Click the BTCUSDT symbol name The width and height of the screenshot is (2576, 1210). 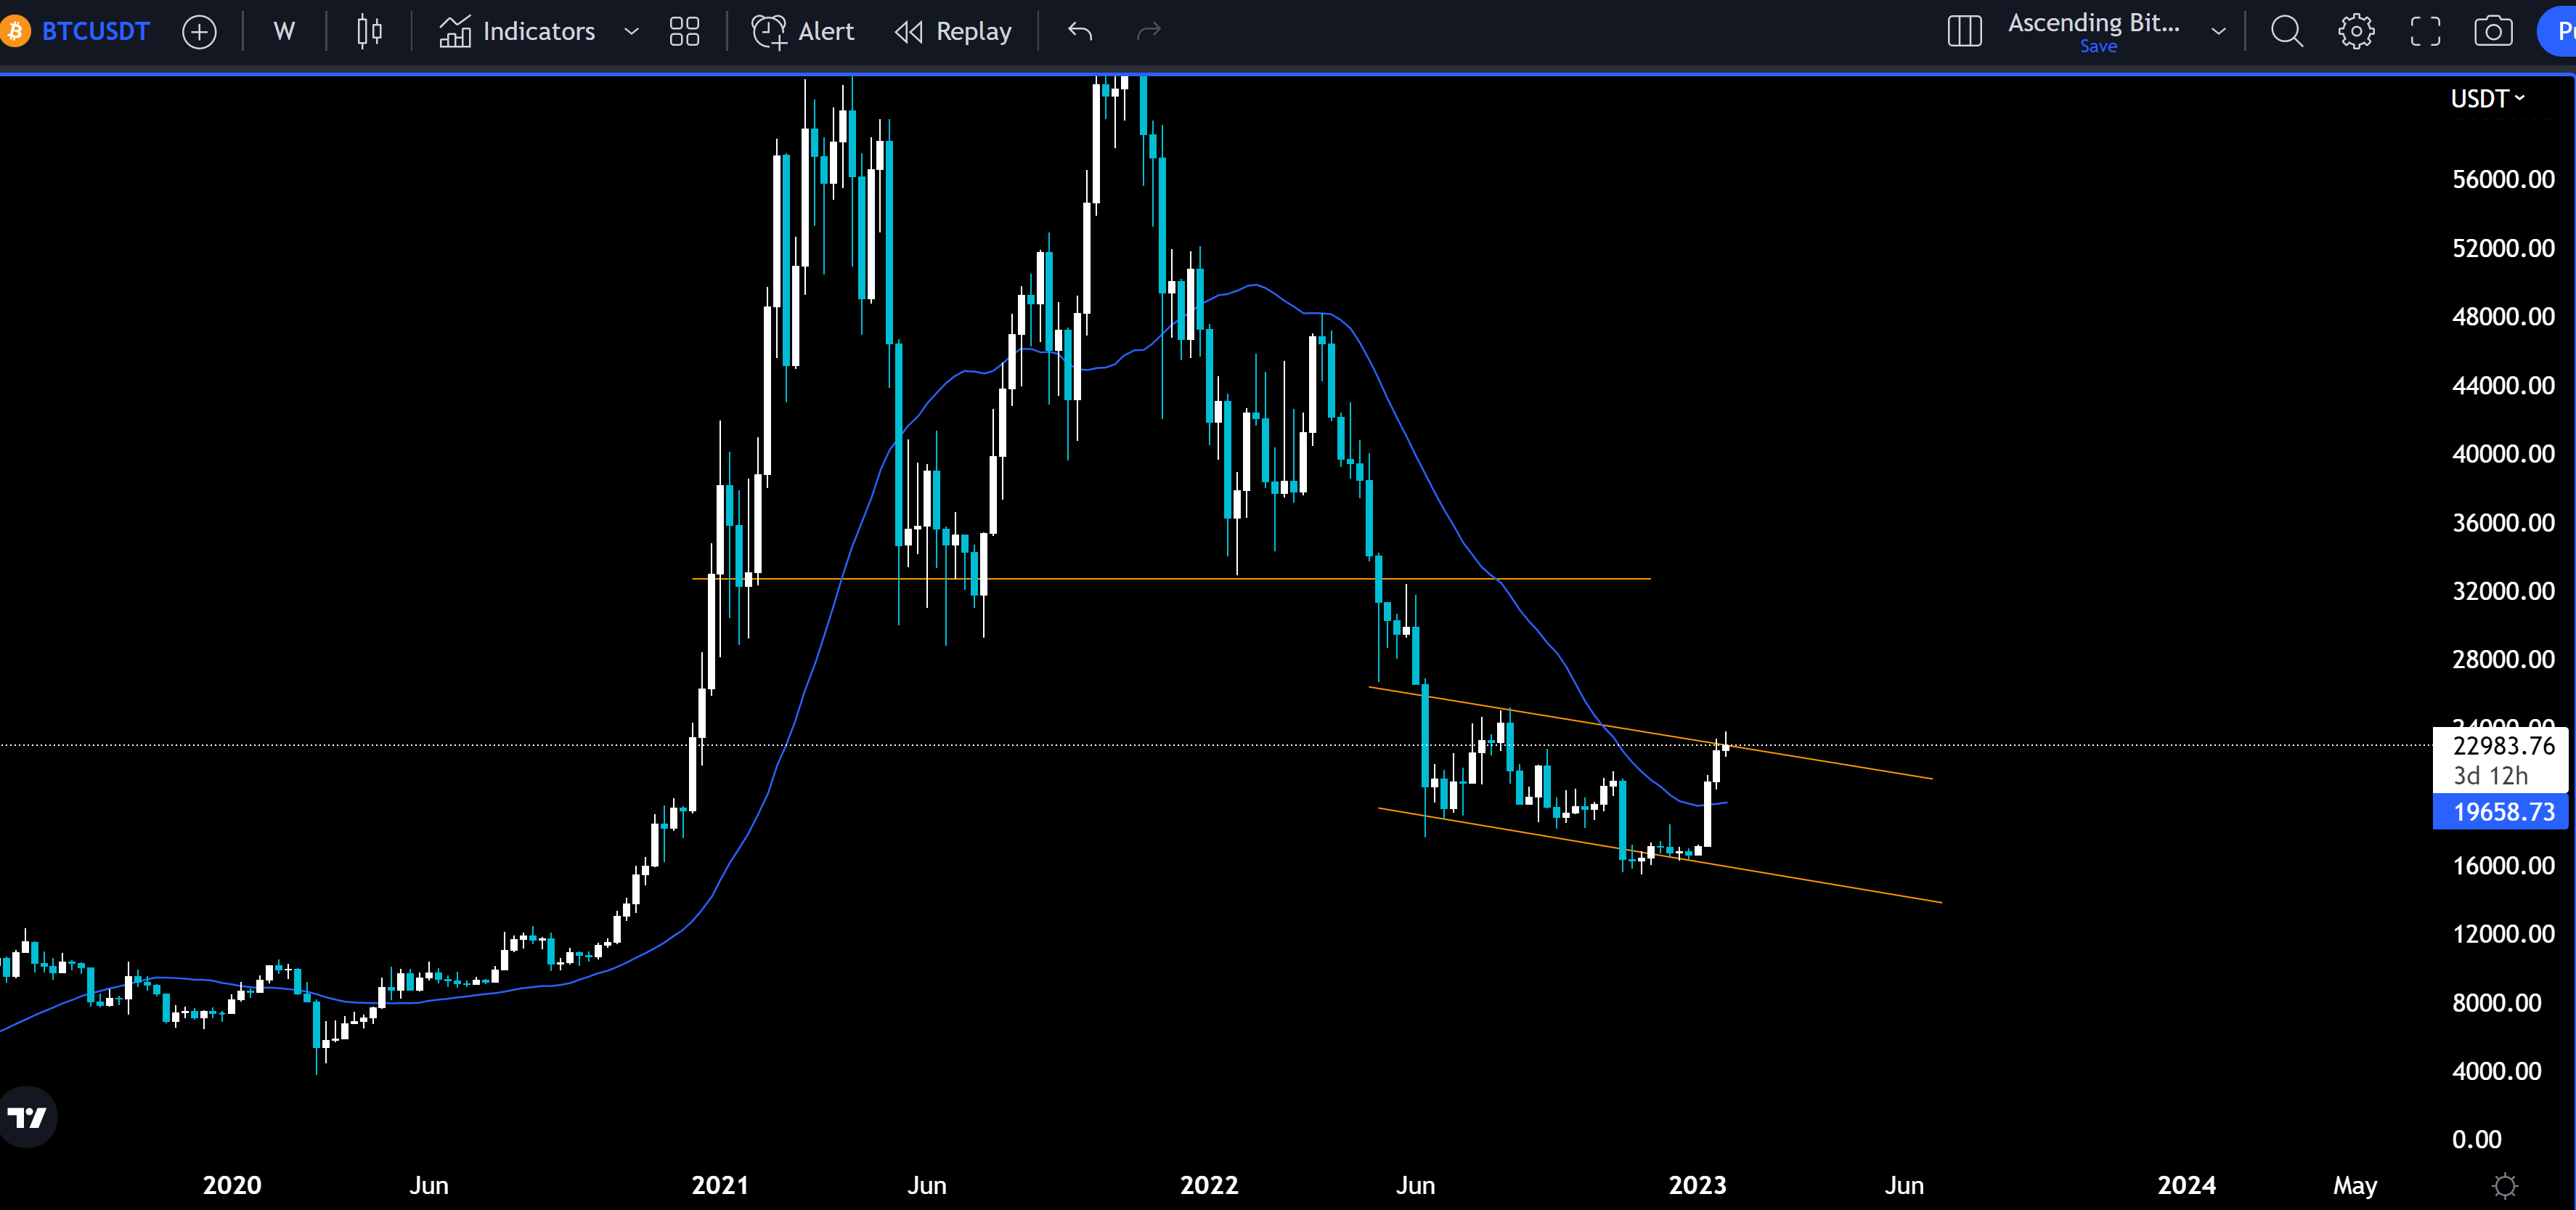tap(95, 32)
